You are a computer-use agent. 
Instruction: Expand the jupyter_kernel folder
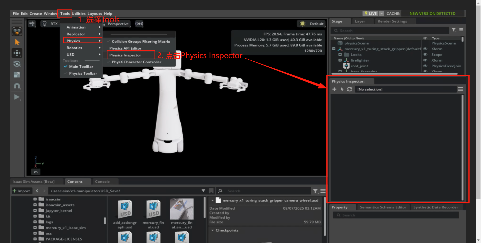[x=35, y=211]
